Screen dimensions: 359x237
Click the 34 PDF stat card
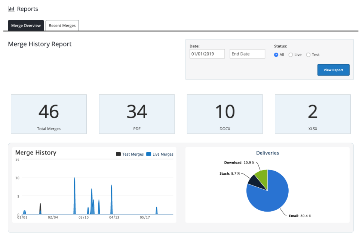pyautogui.click(x=137, y=114)
